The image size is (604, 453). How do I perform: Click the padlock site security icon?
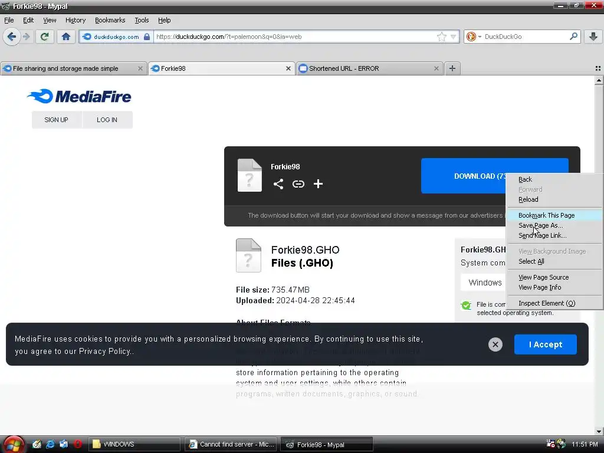click(147, 37)
